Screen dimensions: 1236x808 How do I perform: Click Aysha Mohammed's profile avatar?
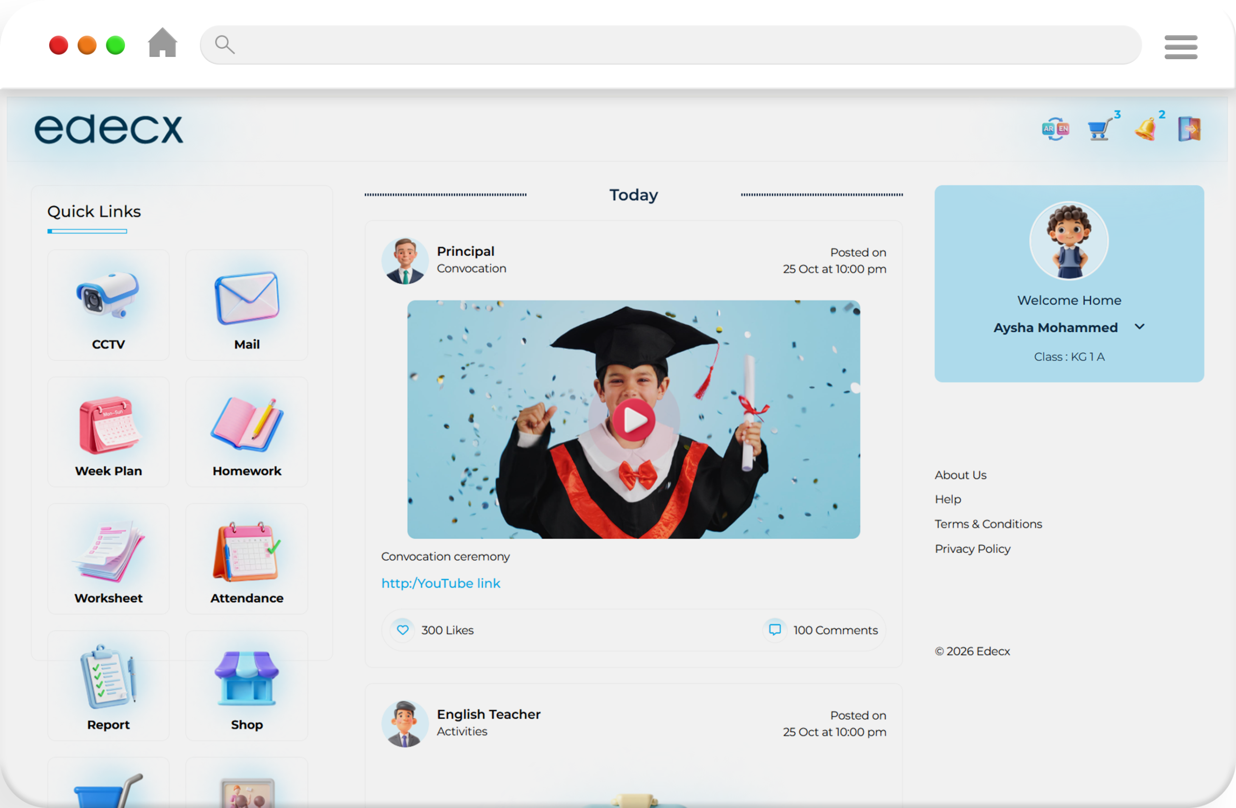pos(1069,241)
